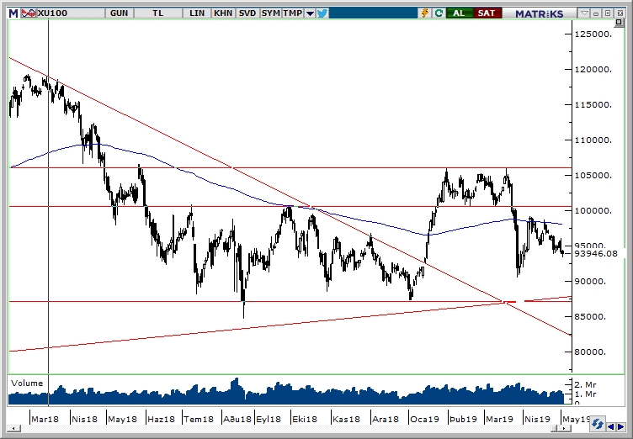Click the SYM toolbar button
Screen dimensions: 633x439
click(x=270, y=13)
